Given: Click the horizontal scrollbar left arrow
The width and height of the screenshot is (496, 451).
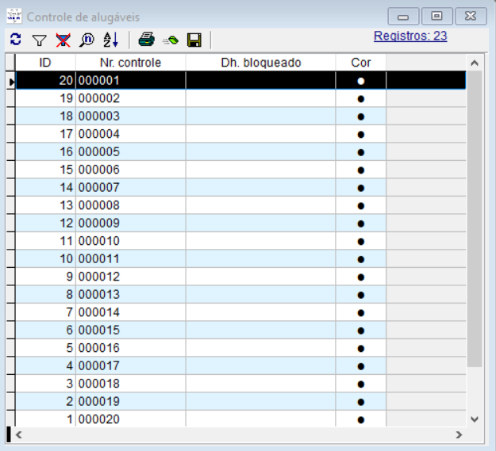Looking at the screenshot, I should tap(19, 435).
